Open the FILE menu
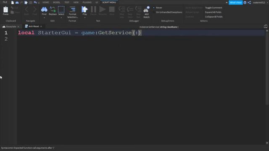Viewport: 269px width, 151px height. click(5, 3)
